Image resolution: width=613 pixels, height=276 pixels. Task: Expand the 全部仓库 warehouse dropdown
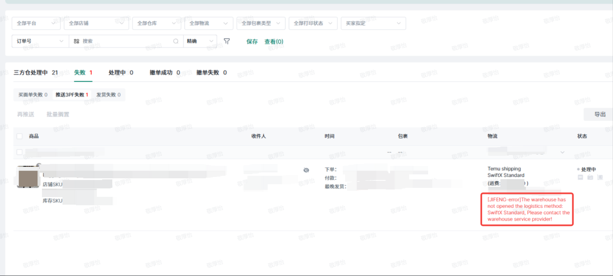[156, 23]
